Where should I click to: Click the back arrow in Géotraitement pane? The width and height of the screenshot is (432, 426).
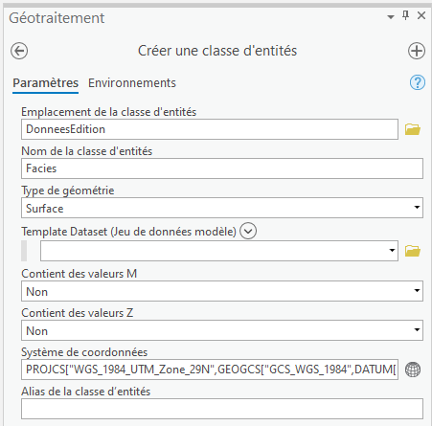(19, 51)
